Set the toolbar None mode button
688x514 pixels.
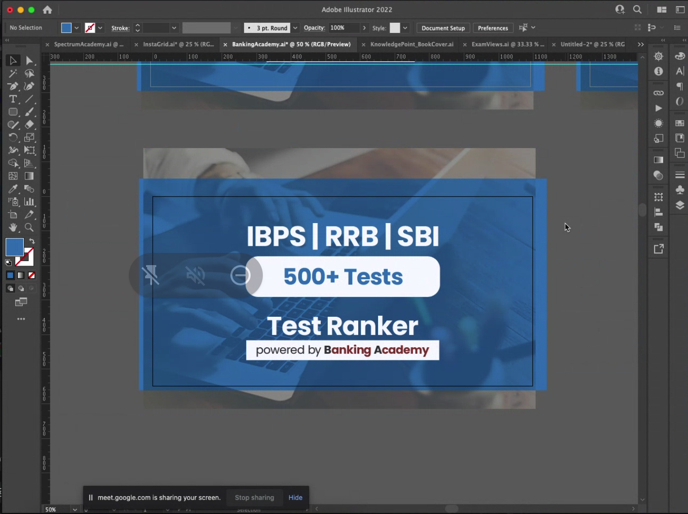31,275
